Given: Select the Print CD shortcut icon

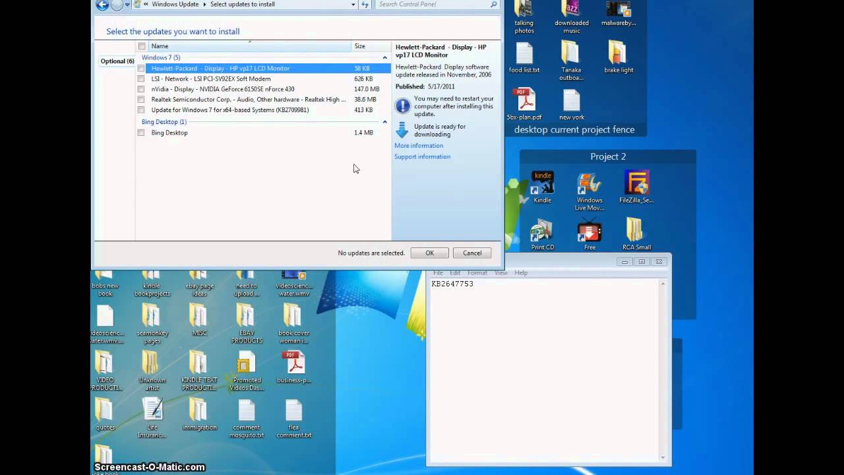Looking at the screenshot, I should pyautogui.click(x=543, y=236).
